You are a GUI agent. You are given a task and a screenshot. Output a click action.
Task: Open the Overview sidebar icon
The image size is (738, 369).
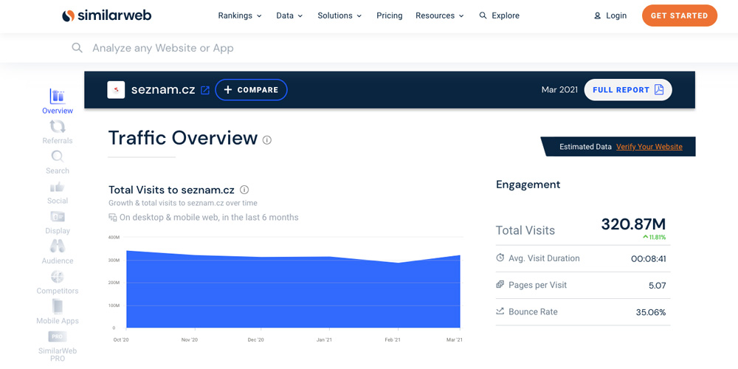[x=58, y=96]
